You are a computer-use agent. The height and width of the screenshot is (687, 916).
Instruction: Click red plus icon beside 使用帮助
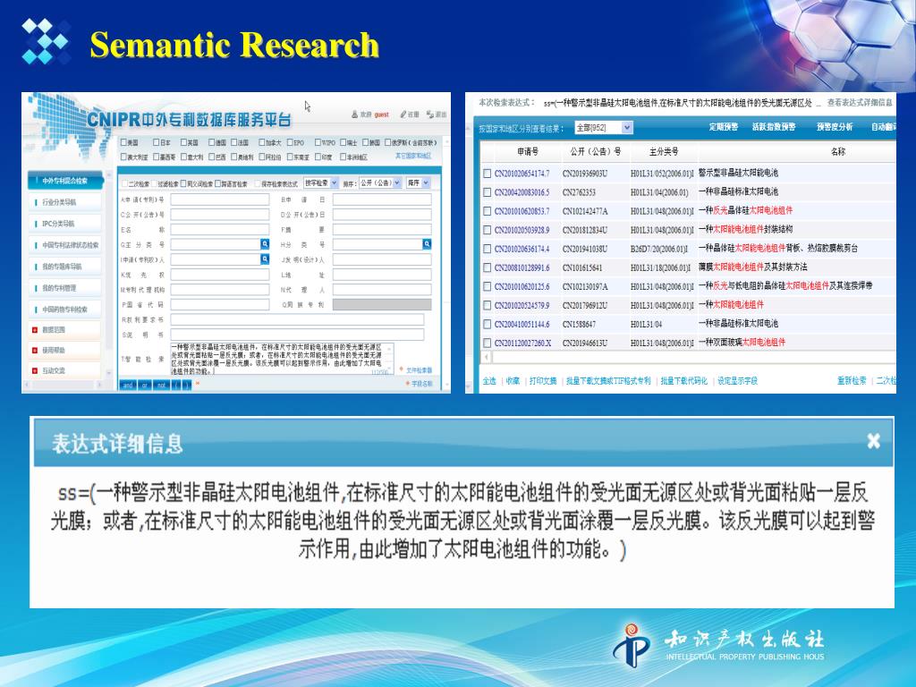point(35,351)
